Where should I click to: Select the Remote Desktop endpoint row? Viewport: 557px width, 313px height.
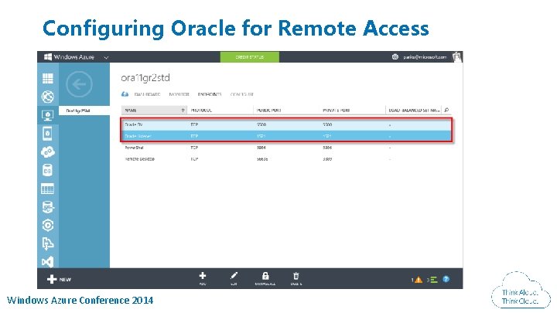[286, 159]
